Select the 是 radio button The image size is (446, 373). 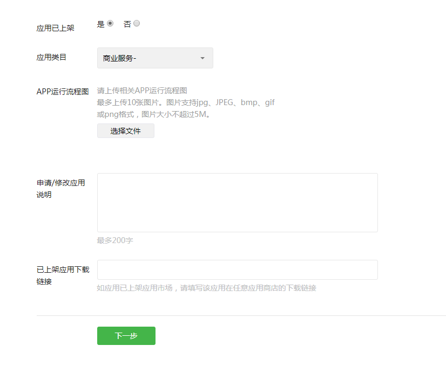(x=110, y=24)
